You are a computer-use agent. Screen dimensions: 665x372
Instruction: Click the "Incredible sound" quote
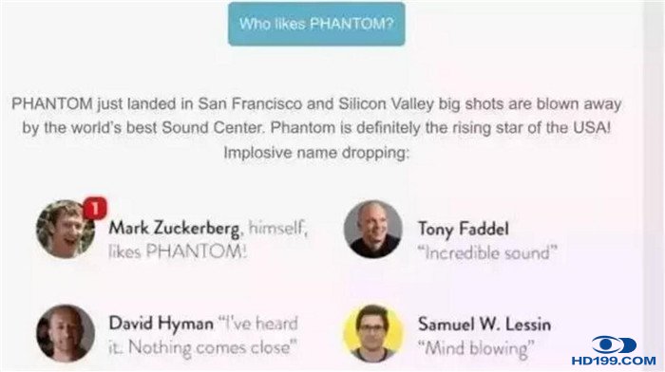486,253
